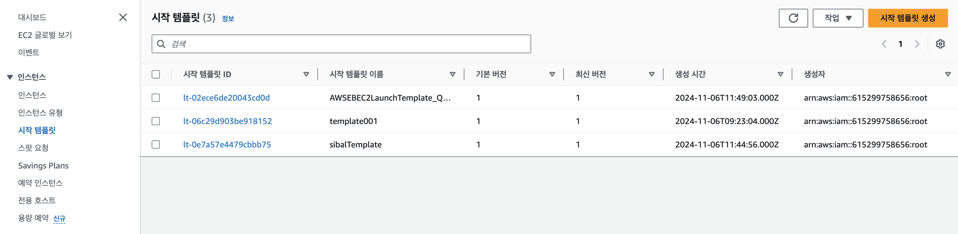Click the current page number 1

click(900, 44)
